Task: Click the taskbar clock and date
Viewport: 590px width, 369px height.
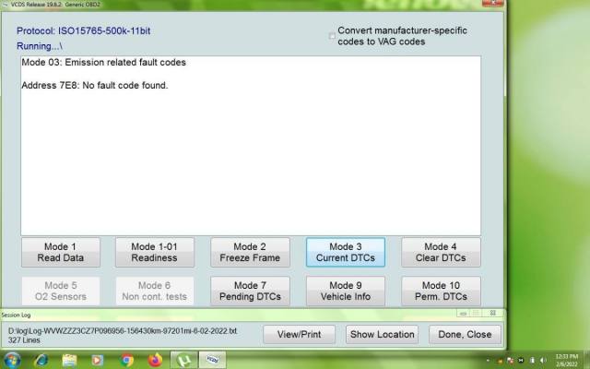Action: pos(568,360)
